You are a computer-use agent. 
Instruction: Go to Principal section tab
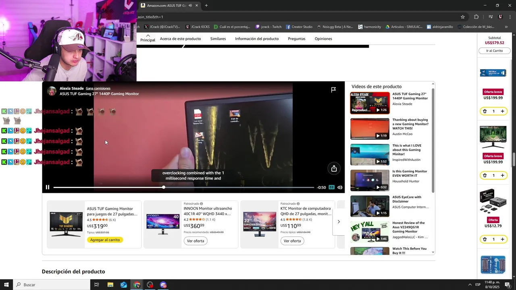(x=148, y=38)
